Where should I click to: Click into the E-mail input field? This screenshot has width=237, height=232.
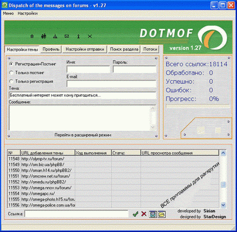click(x=112, y=84)
